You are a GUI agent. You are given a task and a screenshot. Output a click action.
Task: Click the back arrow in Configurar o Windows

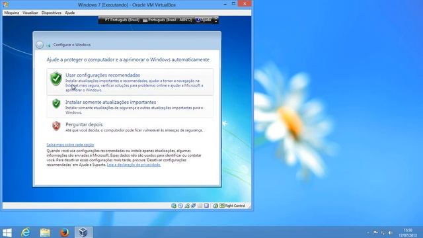click(x=40, y=45)
